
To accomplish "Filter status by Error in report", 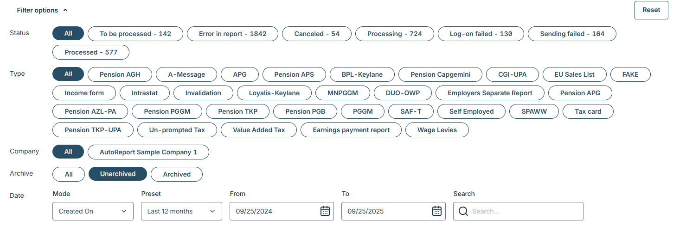I will click(233, 34).
